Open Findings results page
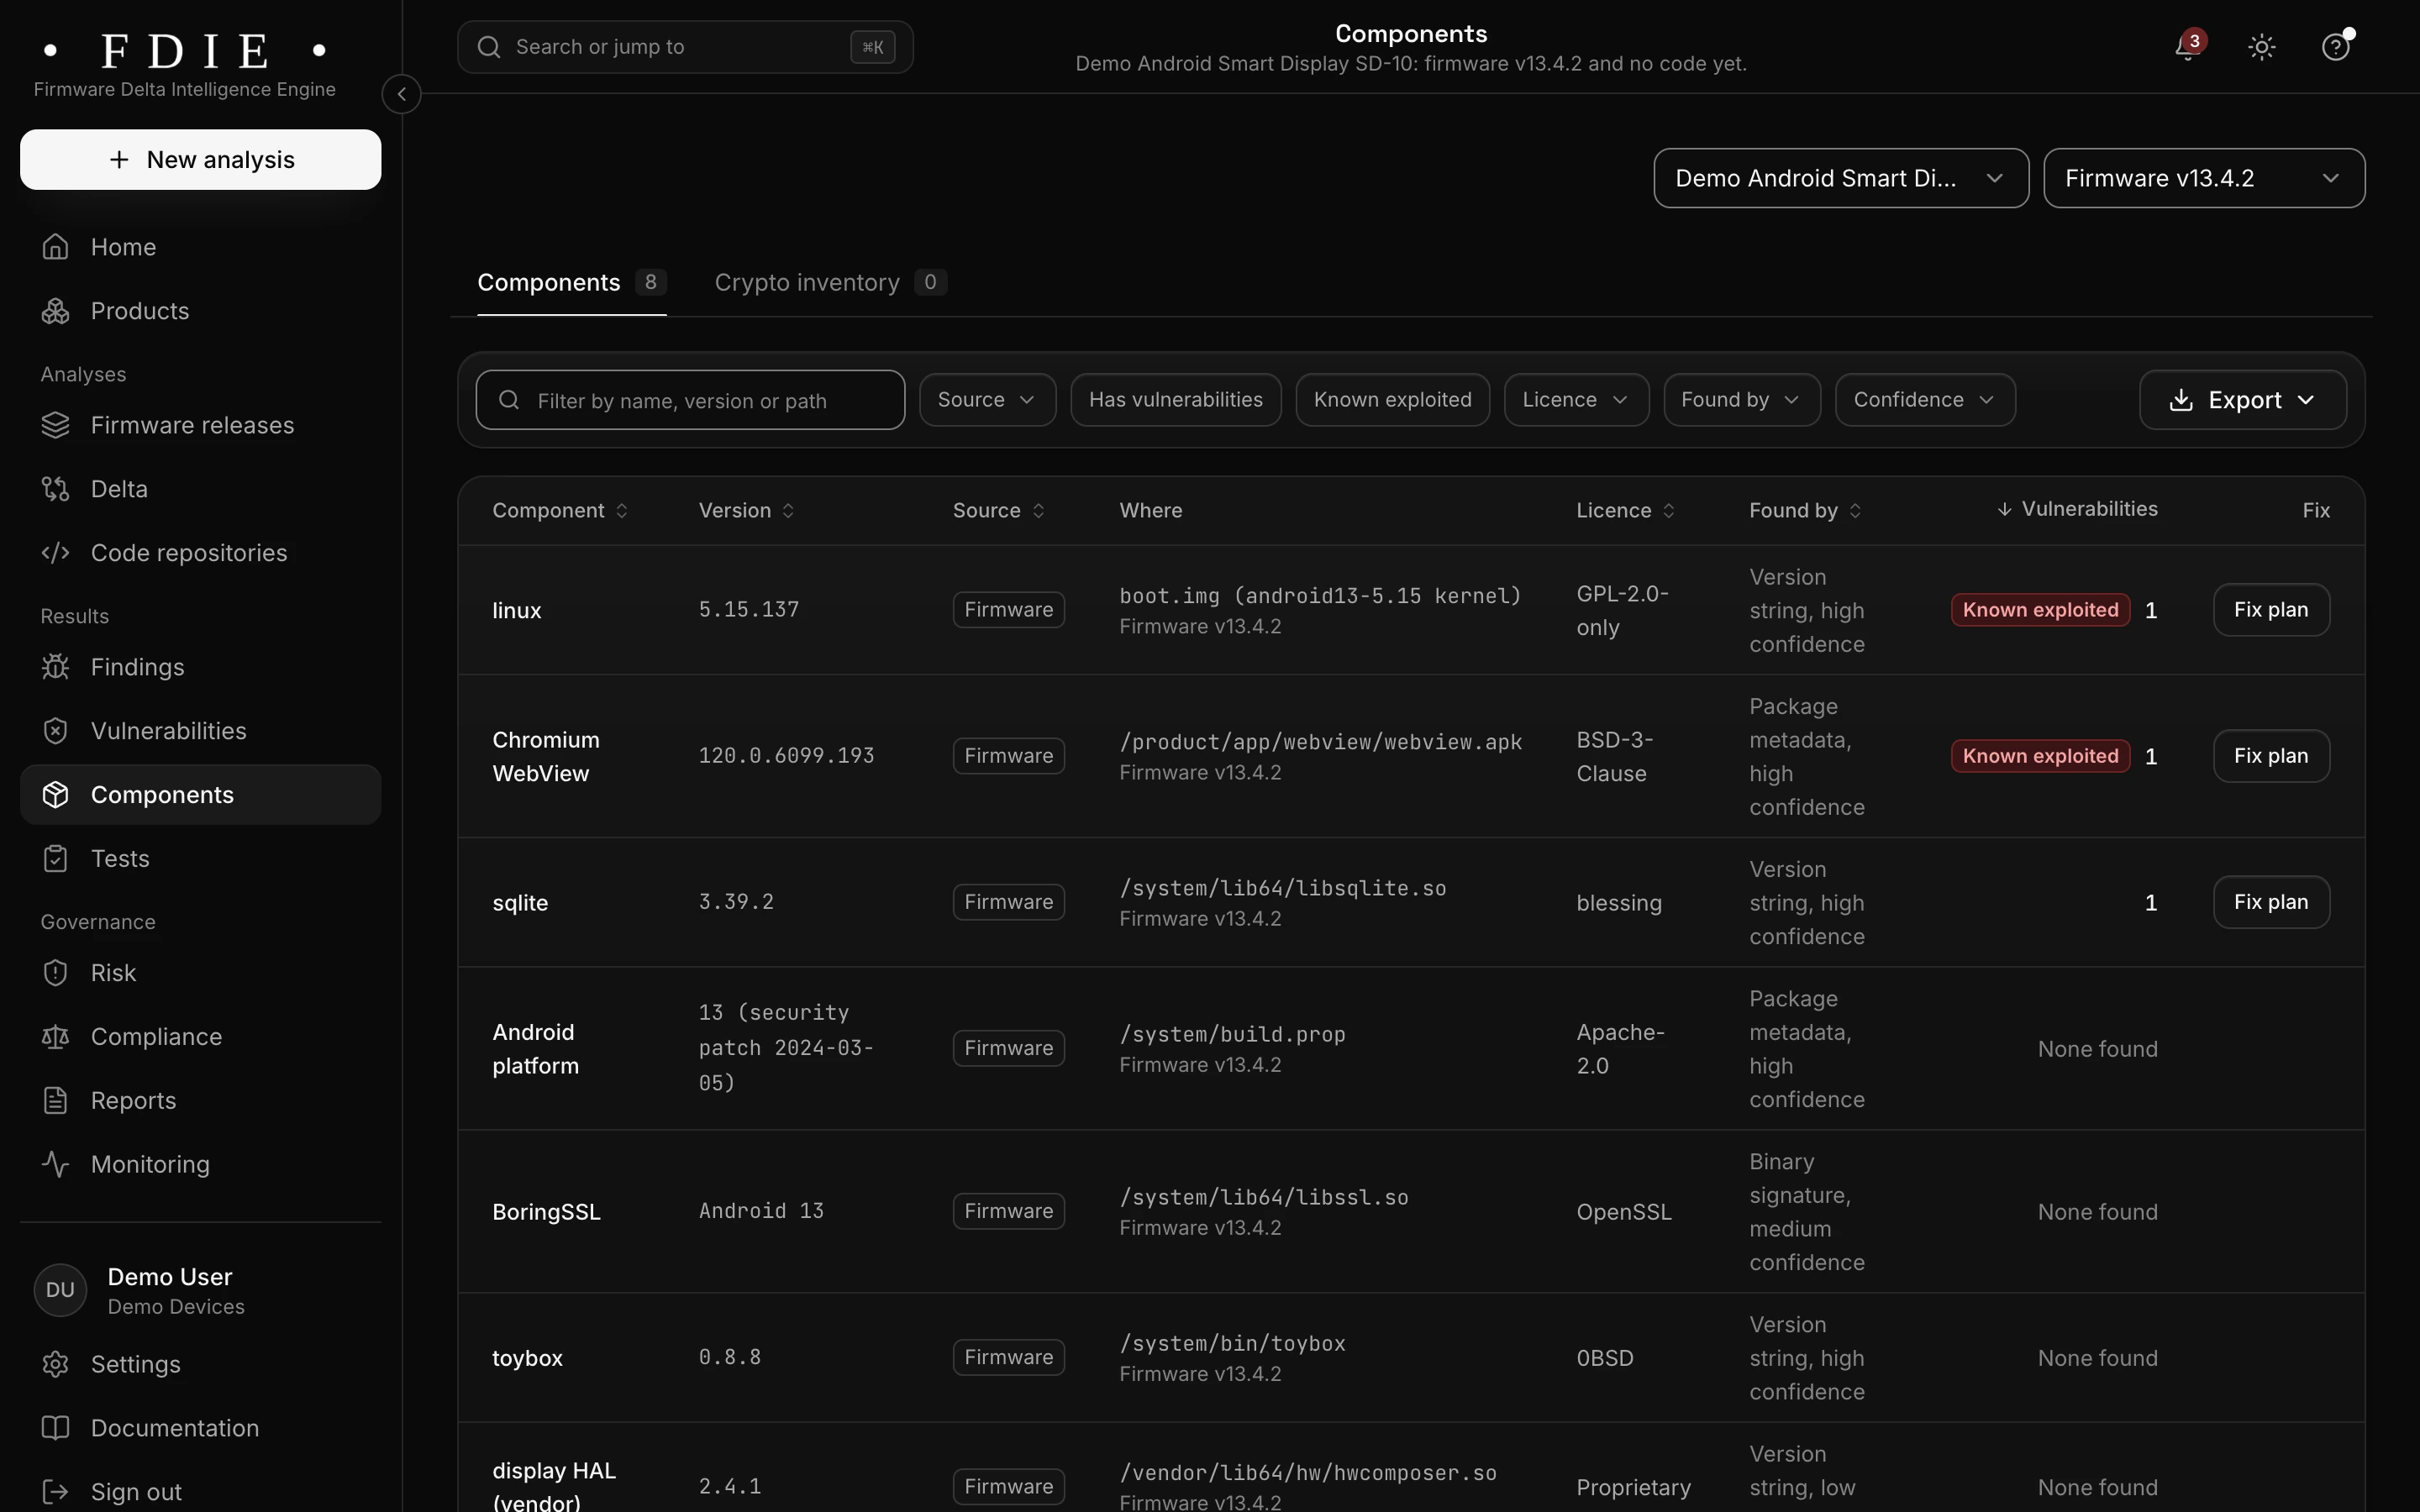 [200, 667]
